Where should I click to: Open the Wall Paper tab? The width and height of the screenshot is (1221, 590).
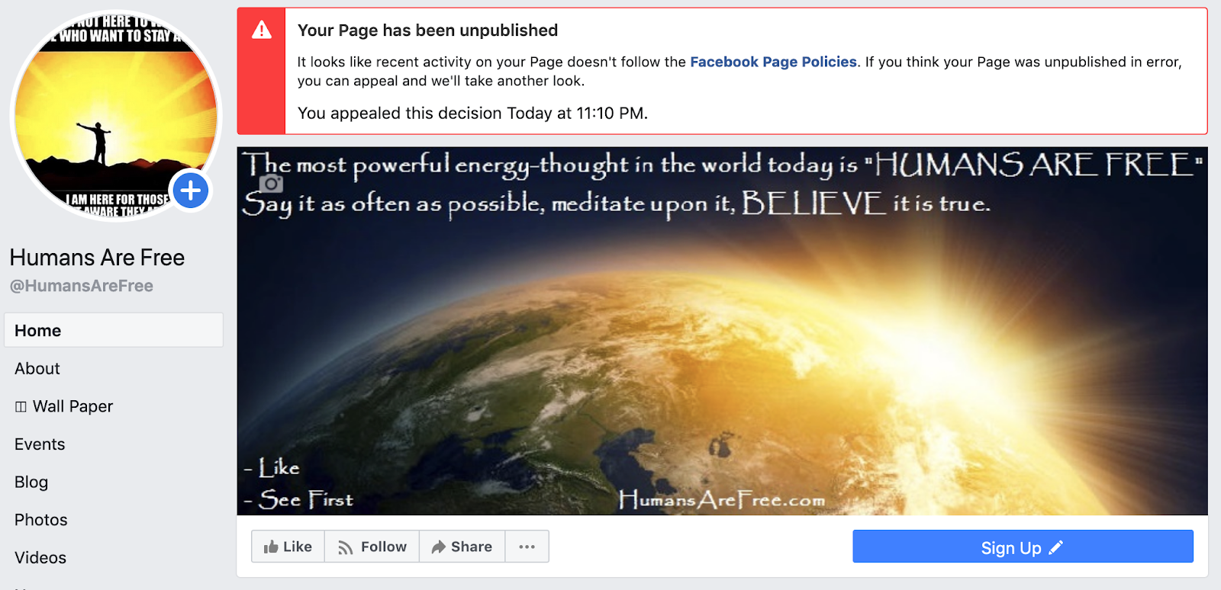point(64,406)
